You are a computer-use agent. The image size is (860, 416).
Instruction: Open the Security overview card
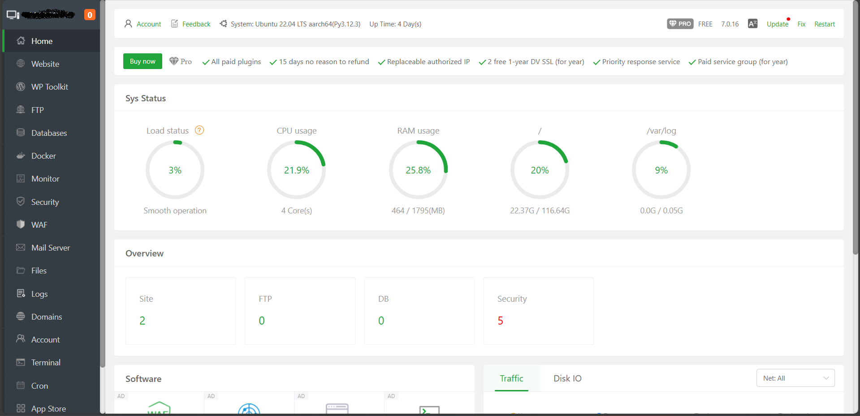click(538, 311)
